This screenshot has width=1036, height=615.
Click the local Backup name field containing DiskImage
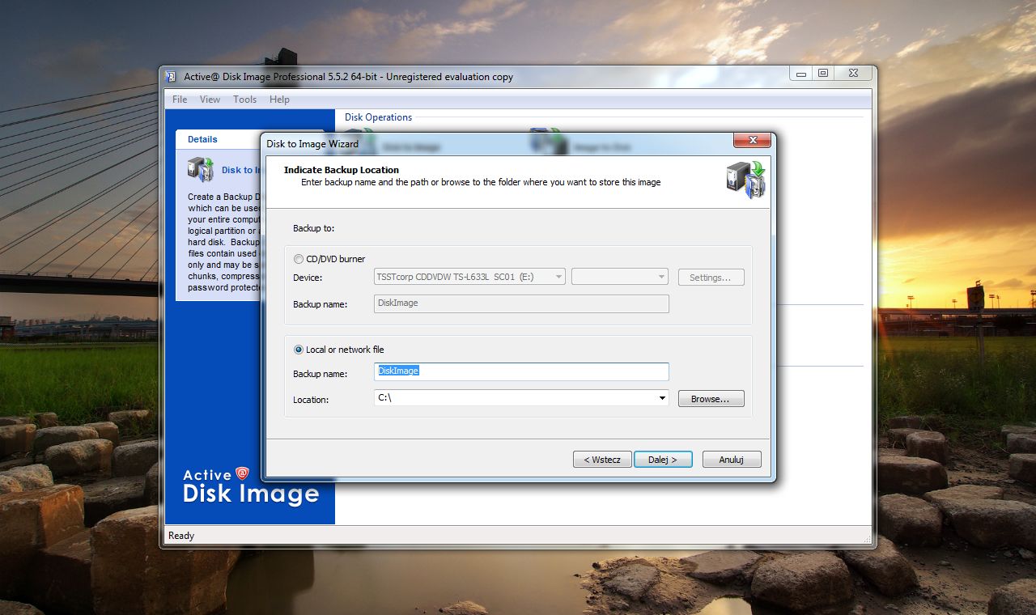(x=521, y=371)
